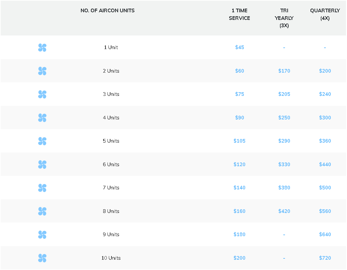
Task: Click the $300 quarterly price
Action: [x=325, y=117]
